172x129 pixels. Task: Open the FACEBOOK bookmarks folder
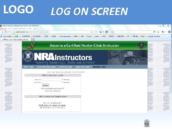[x=36, y=36]
